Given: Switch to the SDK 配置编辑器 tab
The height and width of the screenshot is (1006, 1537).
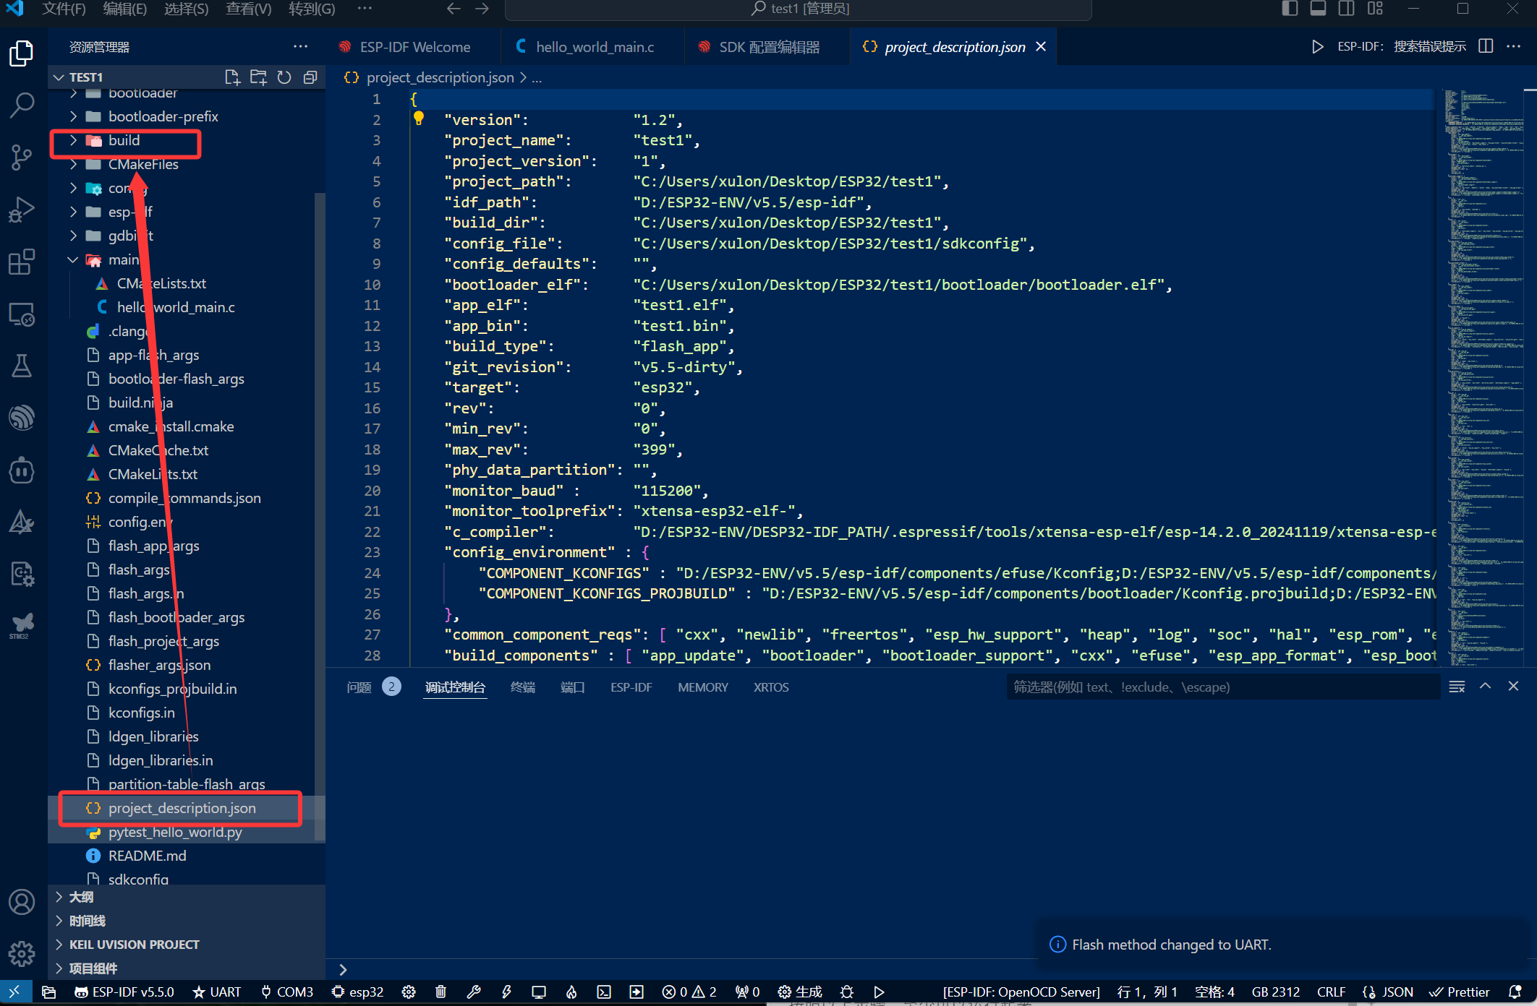Looking at the screenshot, I should point(768,47).
